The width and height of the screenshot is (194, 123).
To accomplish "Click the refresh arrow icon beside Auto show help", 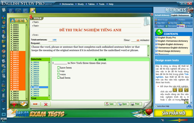I will 189,106.
